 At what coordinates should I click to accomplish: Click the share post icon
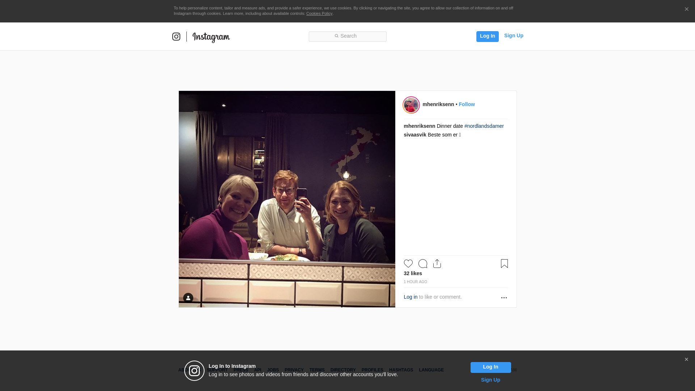pos(437,264)
